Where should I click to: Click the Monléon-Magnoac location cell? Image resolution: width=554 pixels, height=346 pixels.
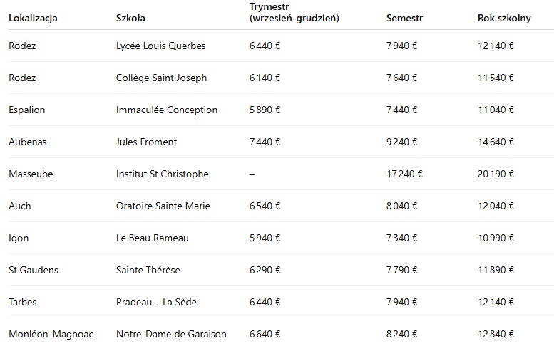pos(51,335)
